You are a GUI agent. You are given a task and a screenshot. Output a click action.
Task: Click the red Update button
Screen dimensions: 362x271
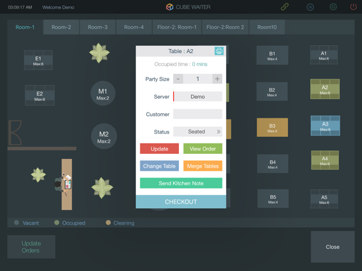pyautogui.click(x=159, y=149)
